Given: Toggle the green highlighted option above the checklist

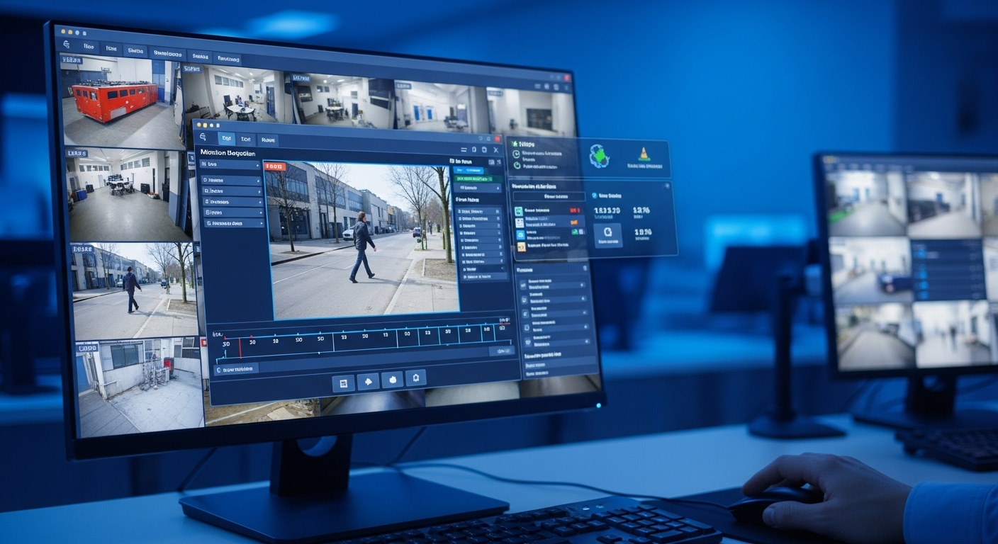Looking at the screenshot, I should tap(478, 178).
